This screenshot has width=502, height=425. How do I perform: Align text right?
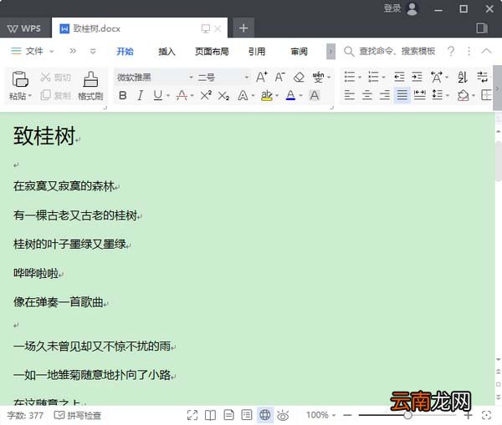coord(385,95)
